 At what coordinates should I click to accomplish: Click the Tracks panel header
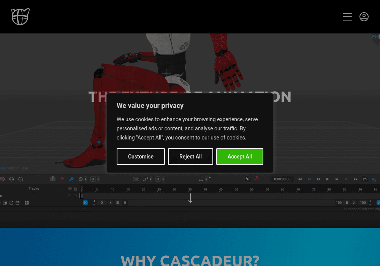click(34, 188)
